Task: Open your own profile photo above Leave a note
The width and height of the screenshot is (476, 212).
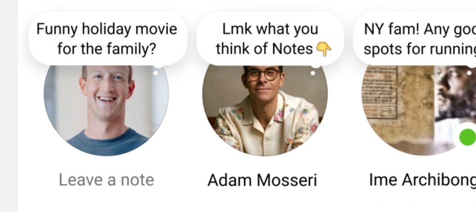Action: click(x=106, y=110)
